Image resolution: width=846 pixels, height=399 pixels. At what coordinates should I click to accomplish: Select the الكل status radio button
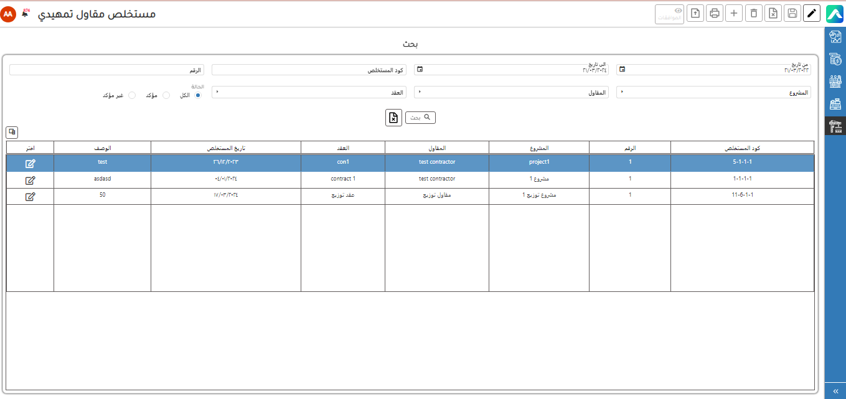pyautogui.click(x=198, y=95)
